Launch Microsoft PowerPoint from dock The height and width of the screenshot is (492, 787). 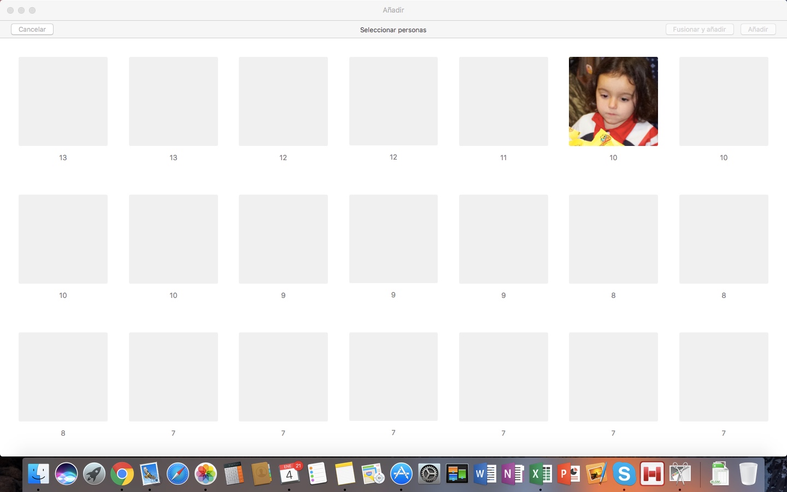coord(568,474)
